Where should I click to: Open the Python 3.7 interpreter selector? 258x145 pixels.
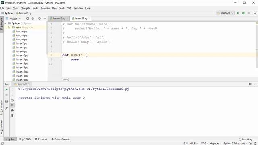click(235, 143)
